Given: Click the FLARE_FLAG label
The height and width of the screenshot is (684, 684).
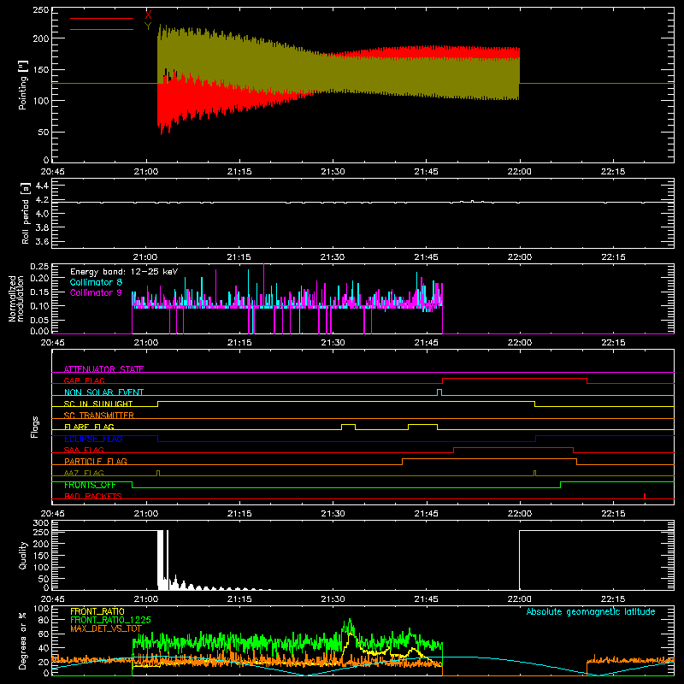Looking at the screenshot, I should 89,427.
